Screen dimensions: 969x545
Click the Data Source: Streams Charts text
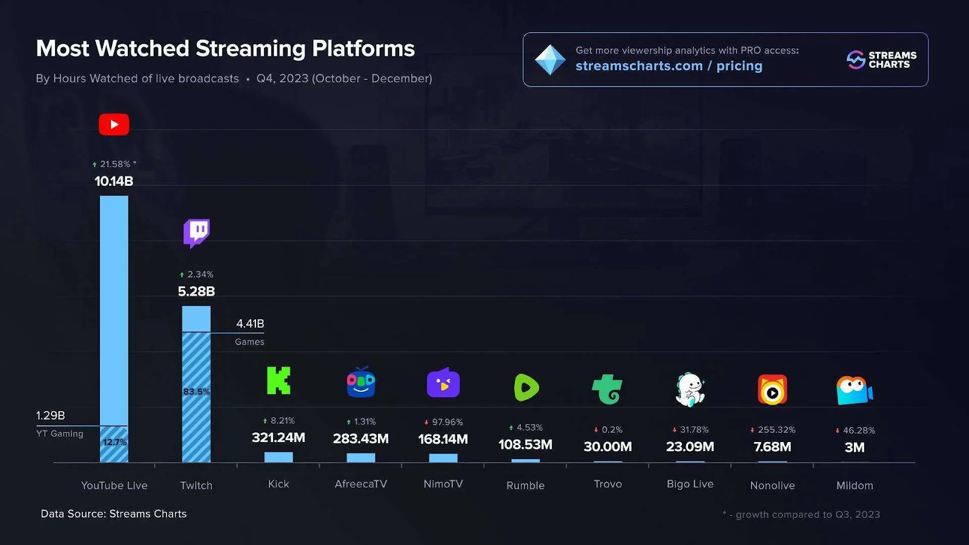point(114,514)
